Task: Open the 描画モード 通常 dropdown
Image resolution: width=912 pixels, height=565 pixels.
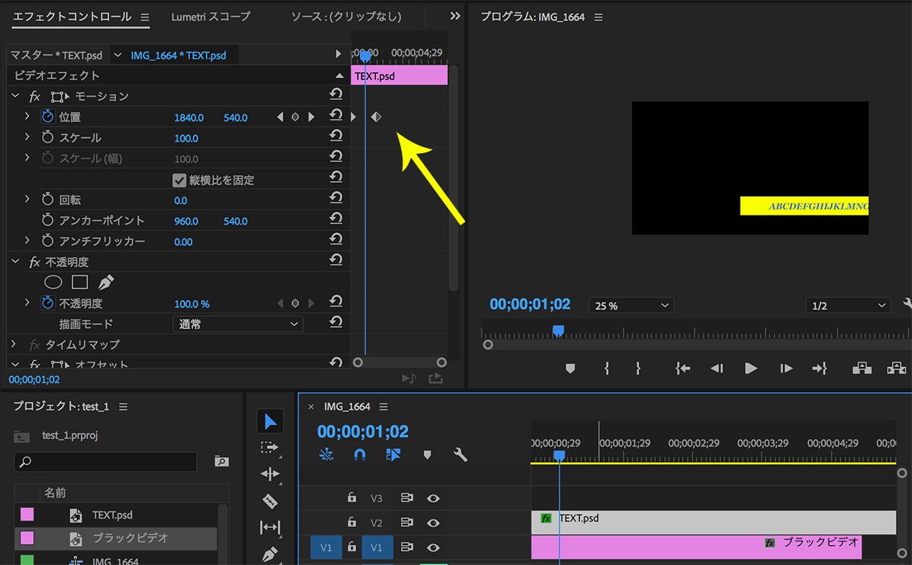Action: click(x=238, y=324)
